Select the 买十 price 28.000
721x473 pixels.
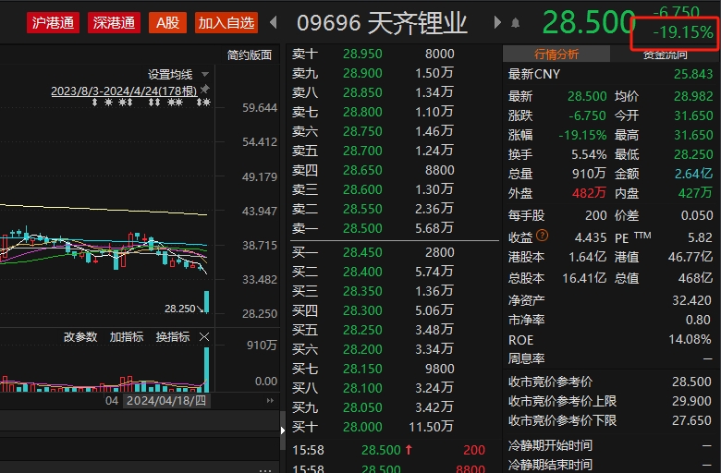[x=362, y=427]
